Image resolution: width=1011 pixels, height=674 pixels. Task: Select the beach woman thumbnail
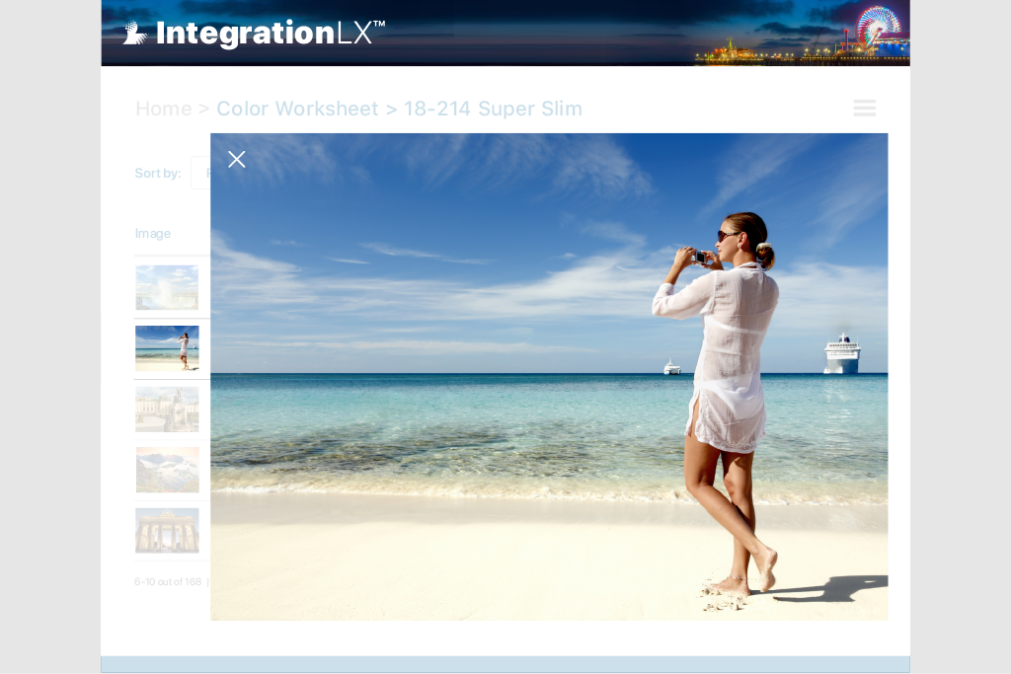point(167,348)
